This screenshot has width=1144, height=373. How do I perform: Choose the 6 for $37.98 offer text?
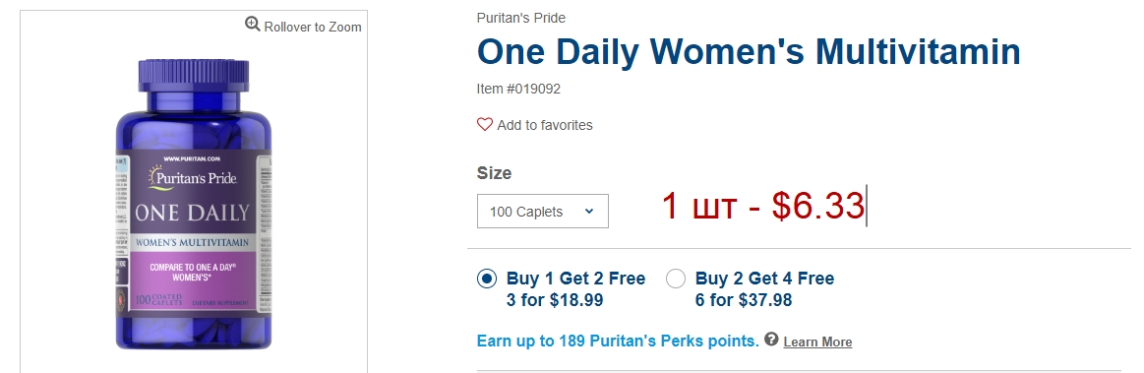744,300
